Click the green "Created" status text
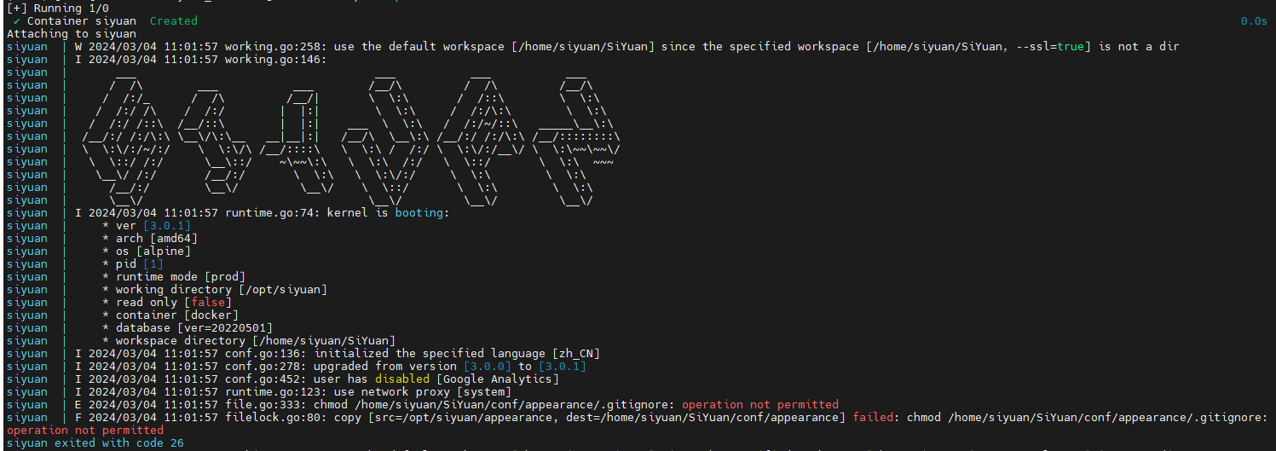 173,20
